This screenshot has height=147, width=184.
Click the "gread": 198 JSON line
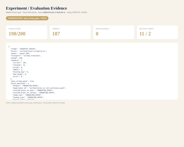(17, 58)
